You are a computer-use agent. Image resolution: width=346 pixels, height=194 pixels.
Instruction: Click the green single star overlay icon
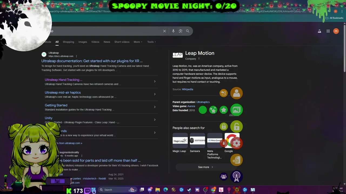tap(224, 110)
